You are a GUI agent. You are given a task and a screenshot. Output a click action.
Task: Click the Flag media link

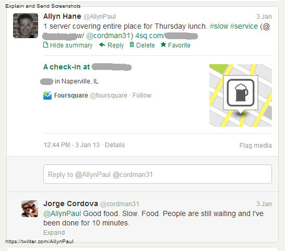tap(256, 146)
